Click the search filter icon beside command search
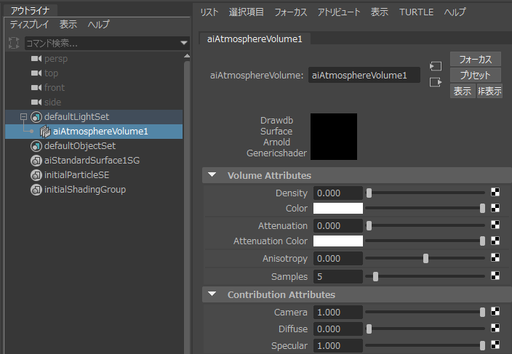 coord(14,43)
